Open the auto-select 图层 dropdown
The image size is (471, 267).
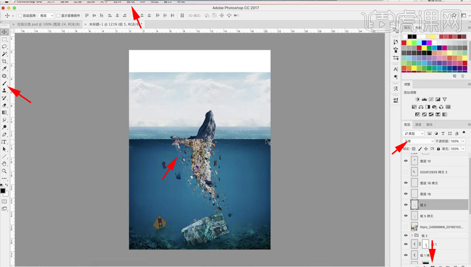point(46,16)
